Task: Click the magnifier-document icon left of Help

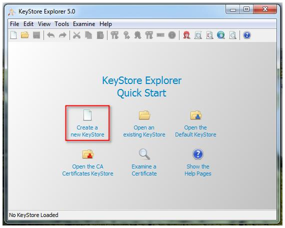Action: pos(232,35)
